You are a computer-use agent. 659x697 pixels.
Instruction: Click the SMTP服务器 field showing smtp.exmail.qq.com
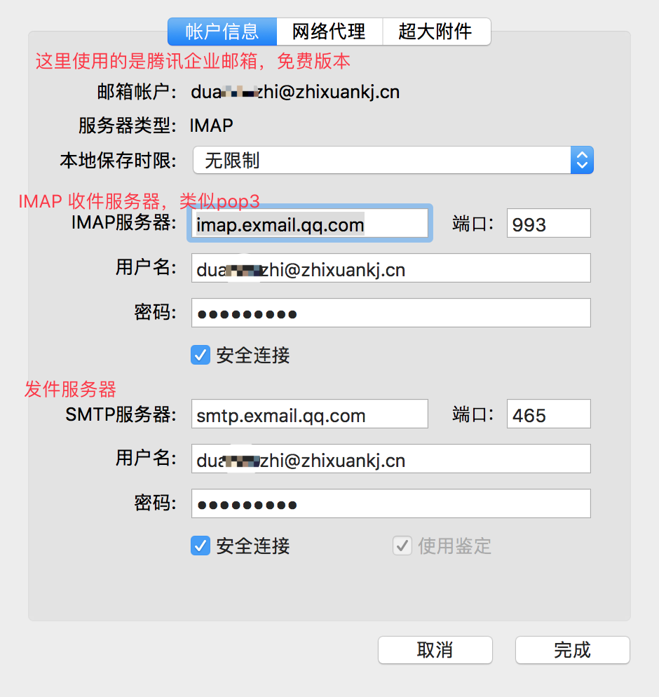pyautogui.click(x=309, y=414)
